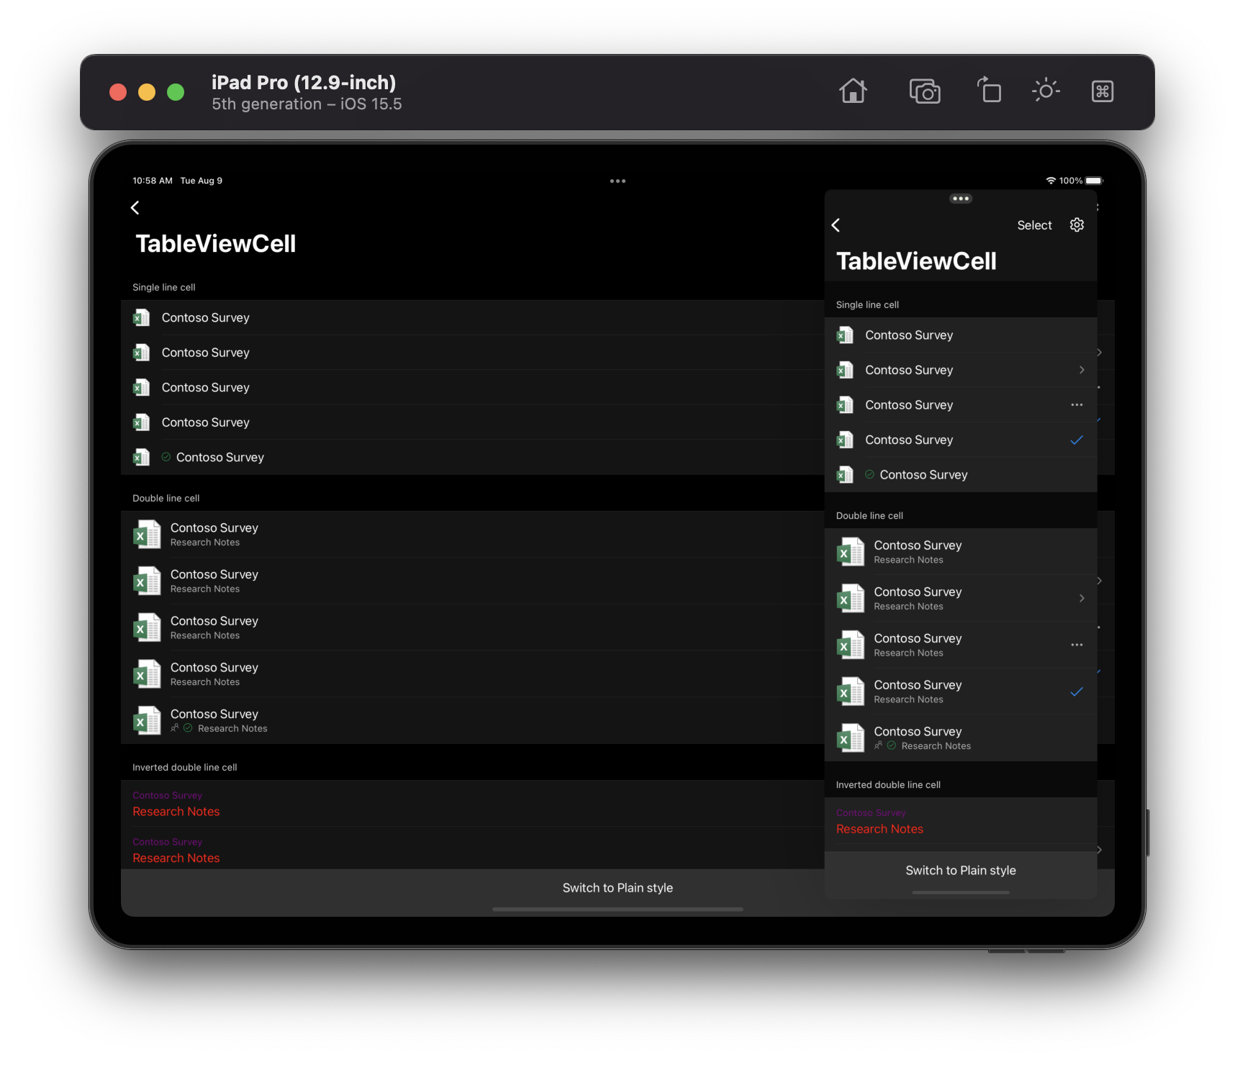Image resolution: width=1235 pixels, height=1065 pixels.
Task: Tap back arrow in main window
Action: (x=135, y=208)
